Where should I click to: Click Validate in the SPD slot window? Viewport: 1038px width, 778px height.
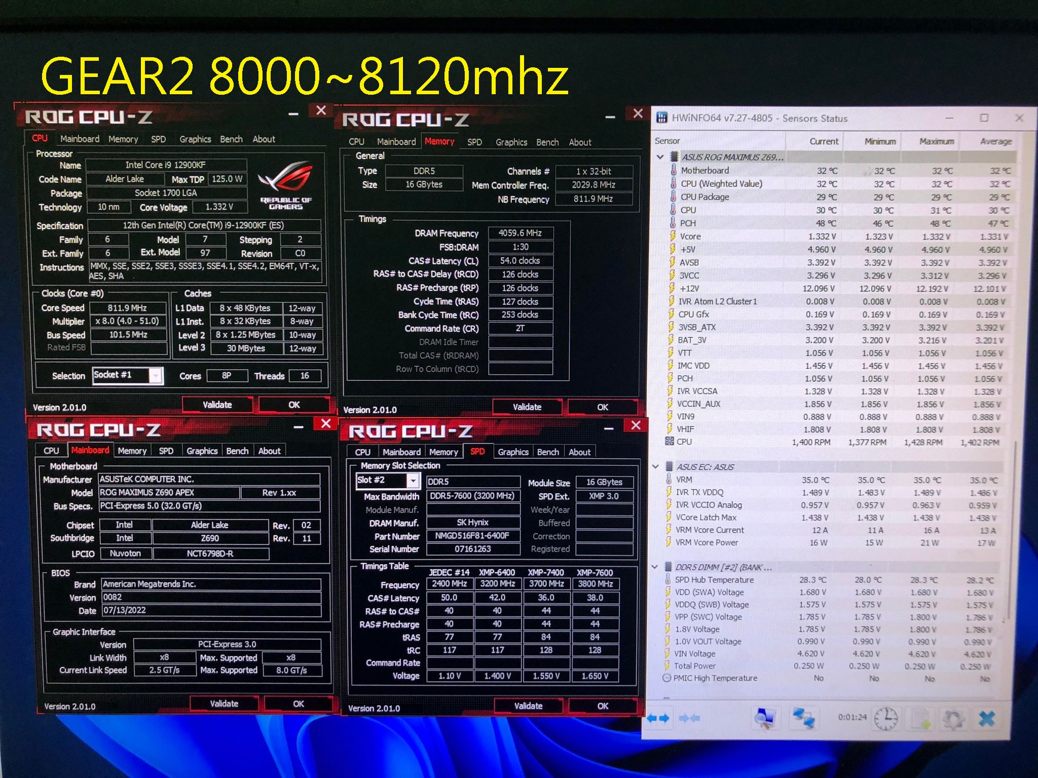528,706
